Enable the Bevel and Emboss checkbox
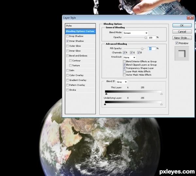 [x=68, y=56]
